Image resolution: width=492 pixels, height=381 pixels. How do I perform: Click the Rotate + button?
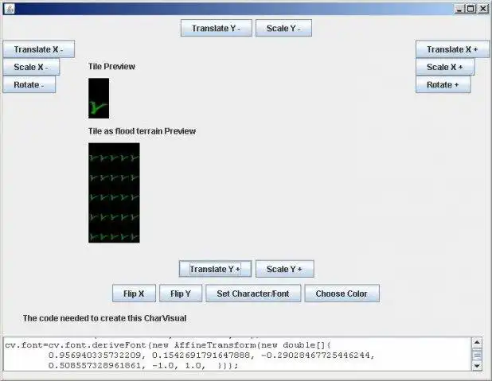point(443,84)
